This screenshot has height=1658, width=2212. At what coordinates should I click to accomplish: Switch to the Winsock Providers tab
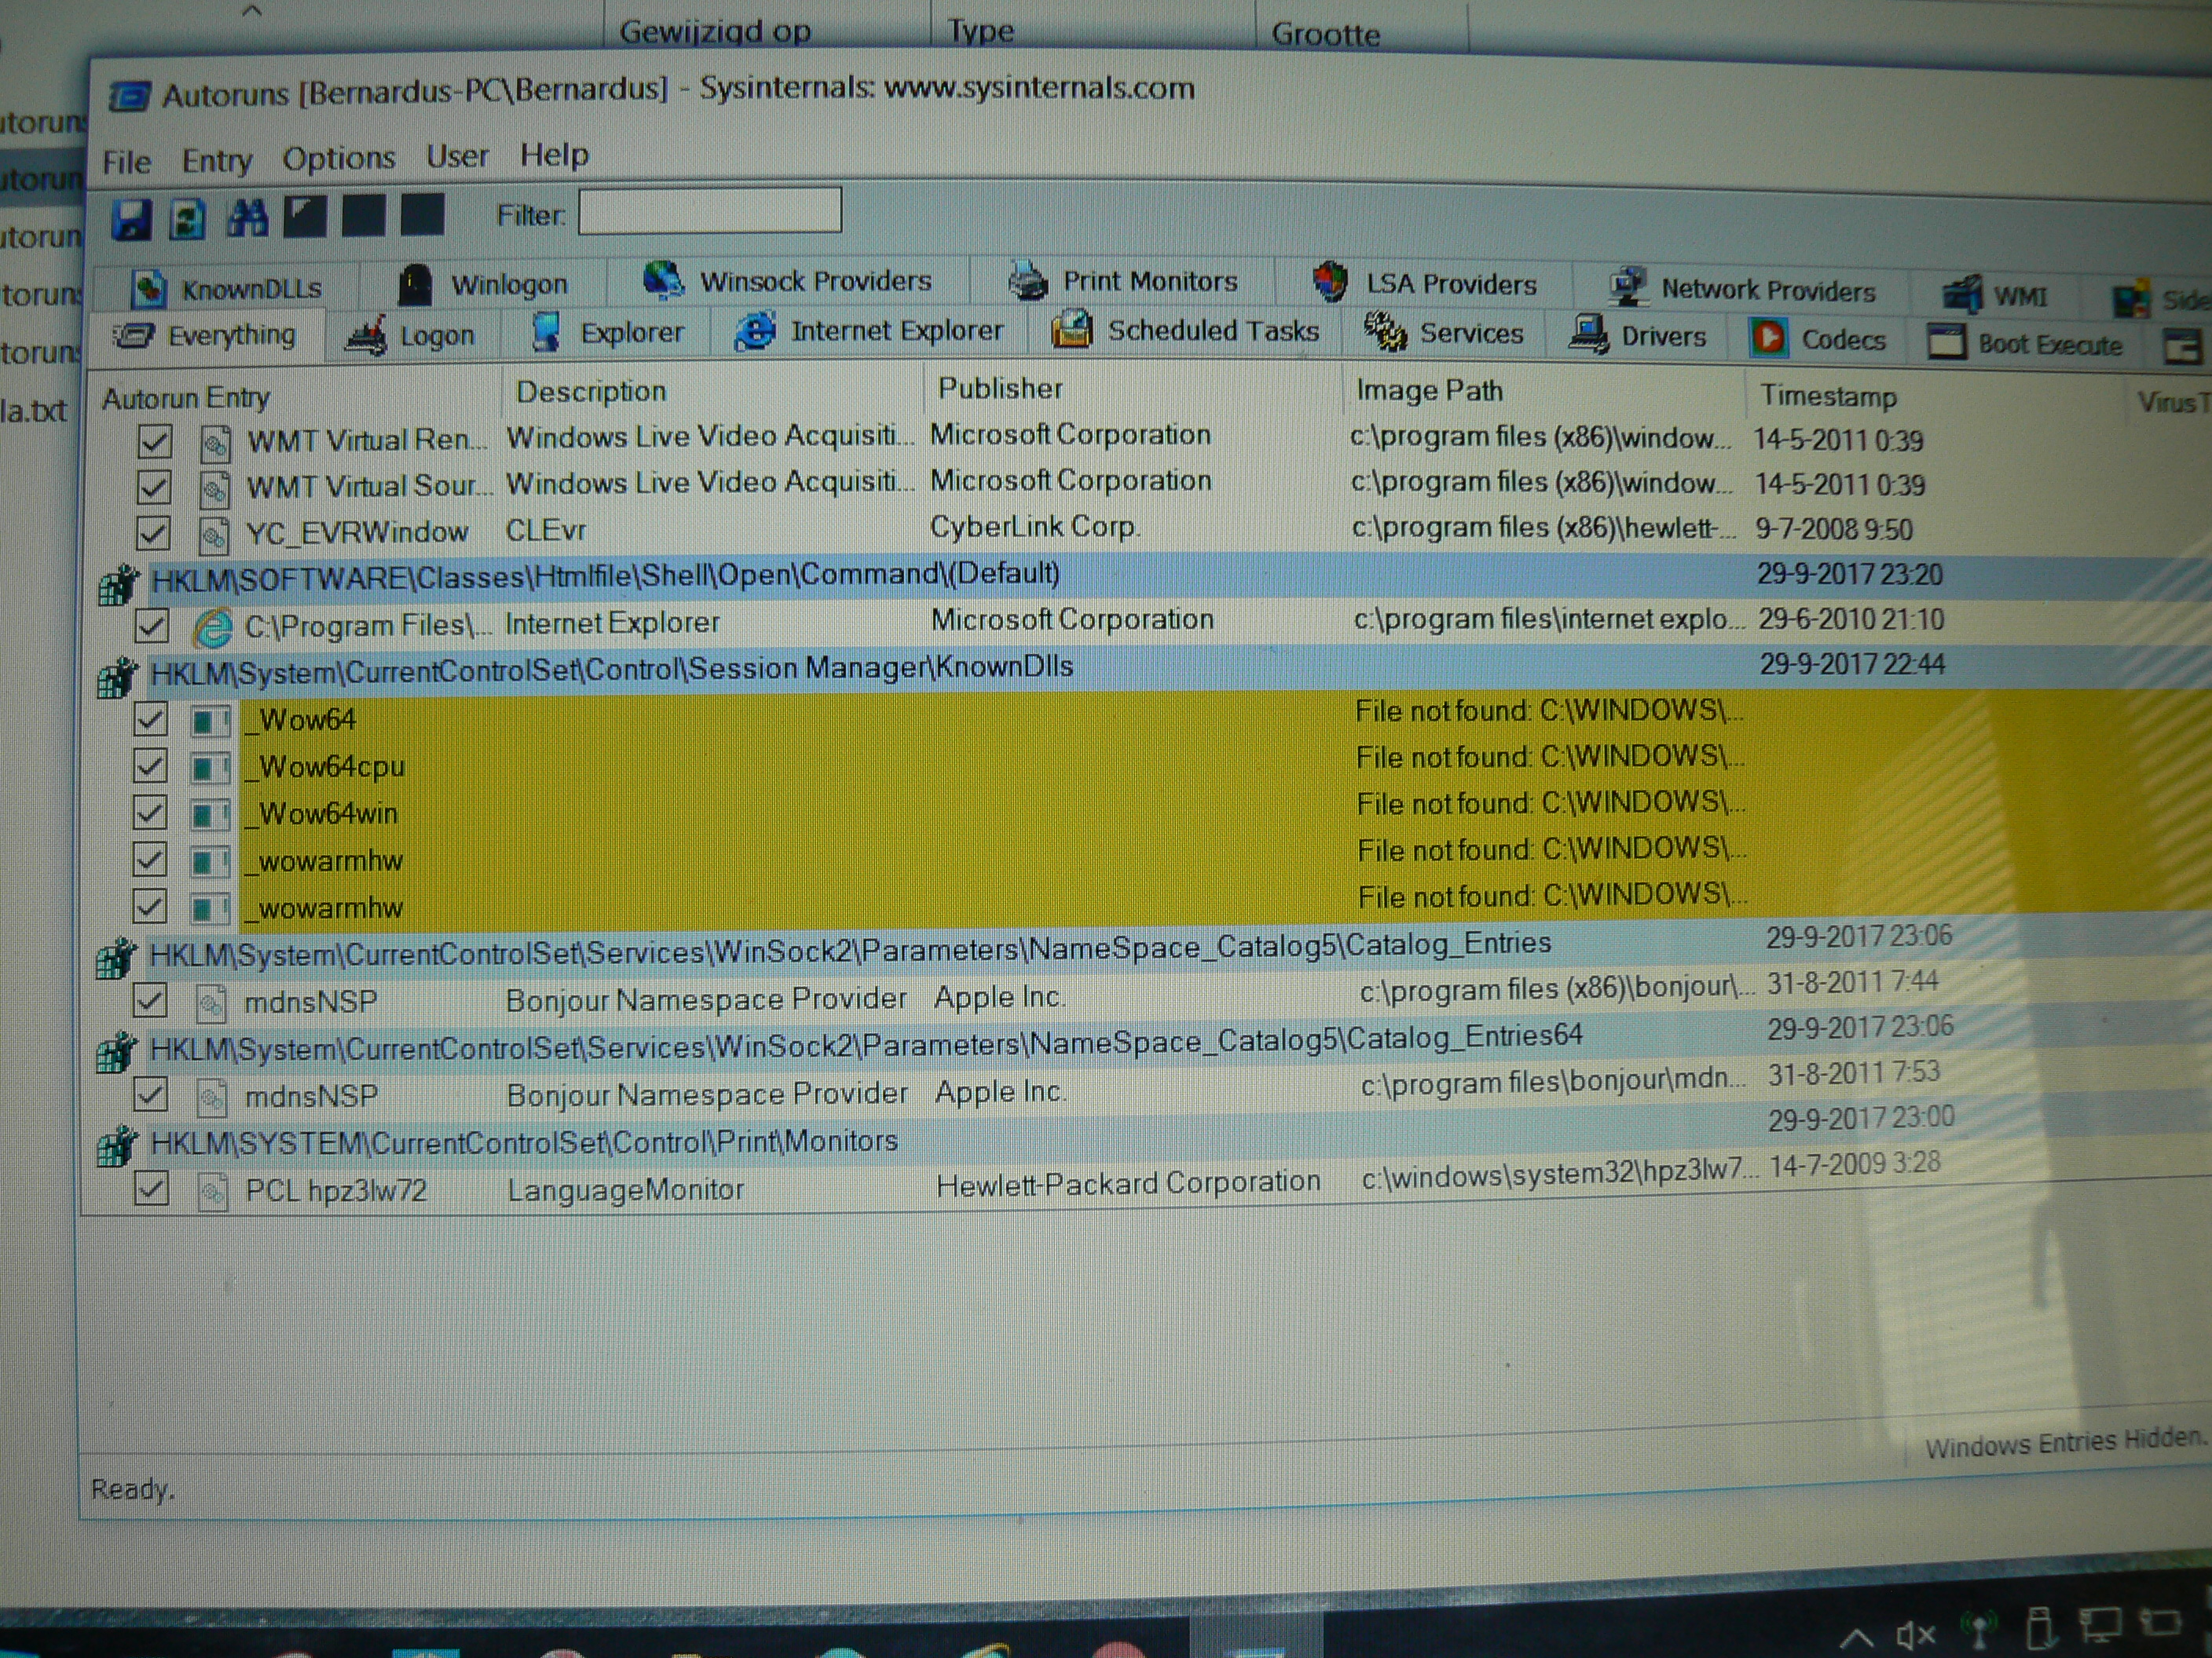[786, 281]
